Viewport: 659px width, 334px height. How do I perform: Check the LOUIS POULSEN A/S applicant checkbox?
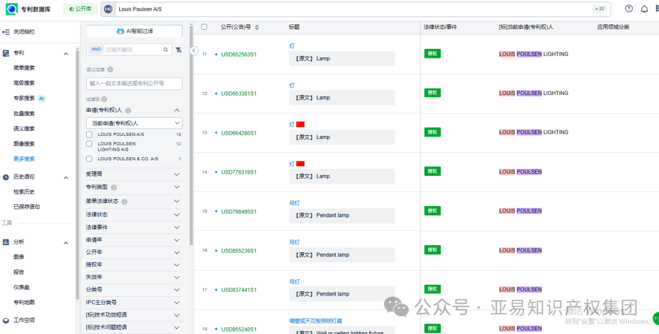[x=89, y=134]
